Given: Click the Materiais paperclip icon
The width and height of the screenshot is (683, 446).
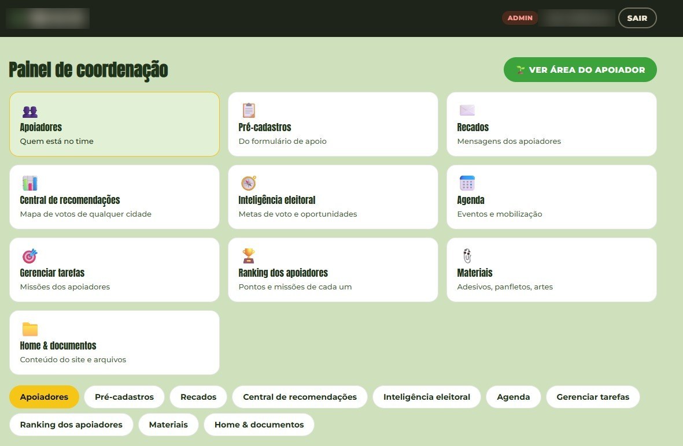Looking at the screenshot, I should click(467, 256).
